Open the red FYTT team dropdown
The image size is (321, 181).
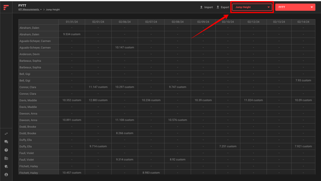(x=295, y=7)
